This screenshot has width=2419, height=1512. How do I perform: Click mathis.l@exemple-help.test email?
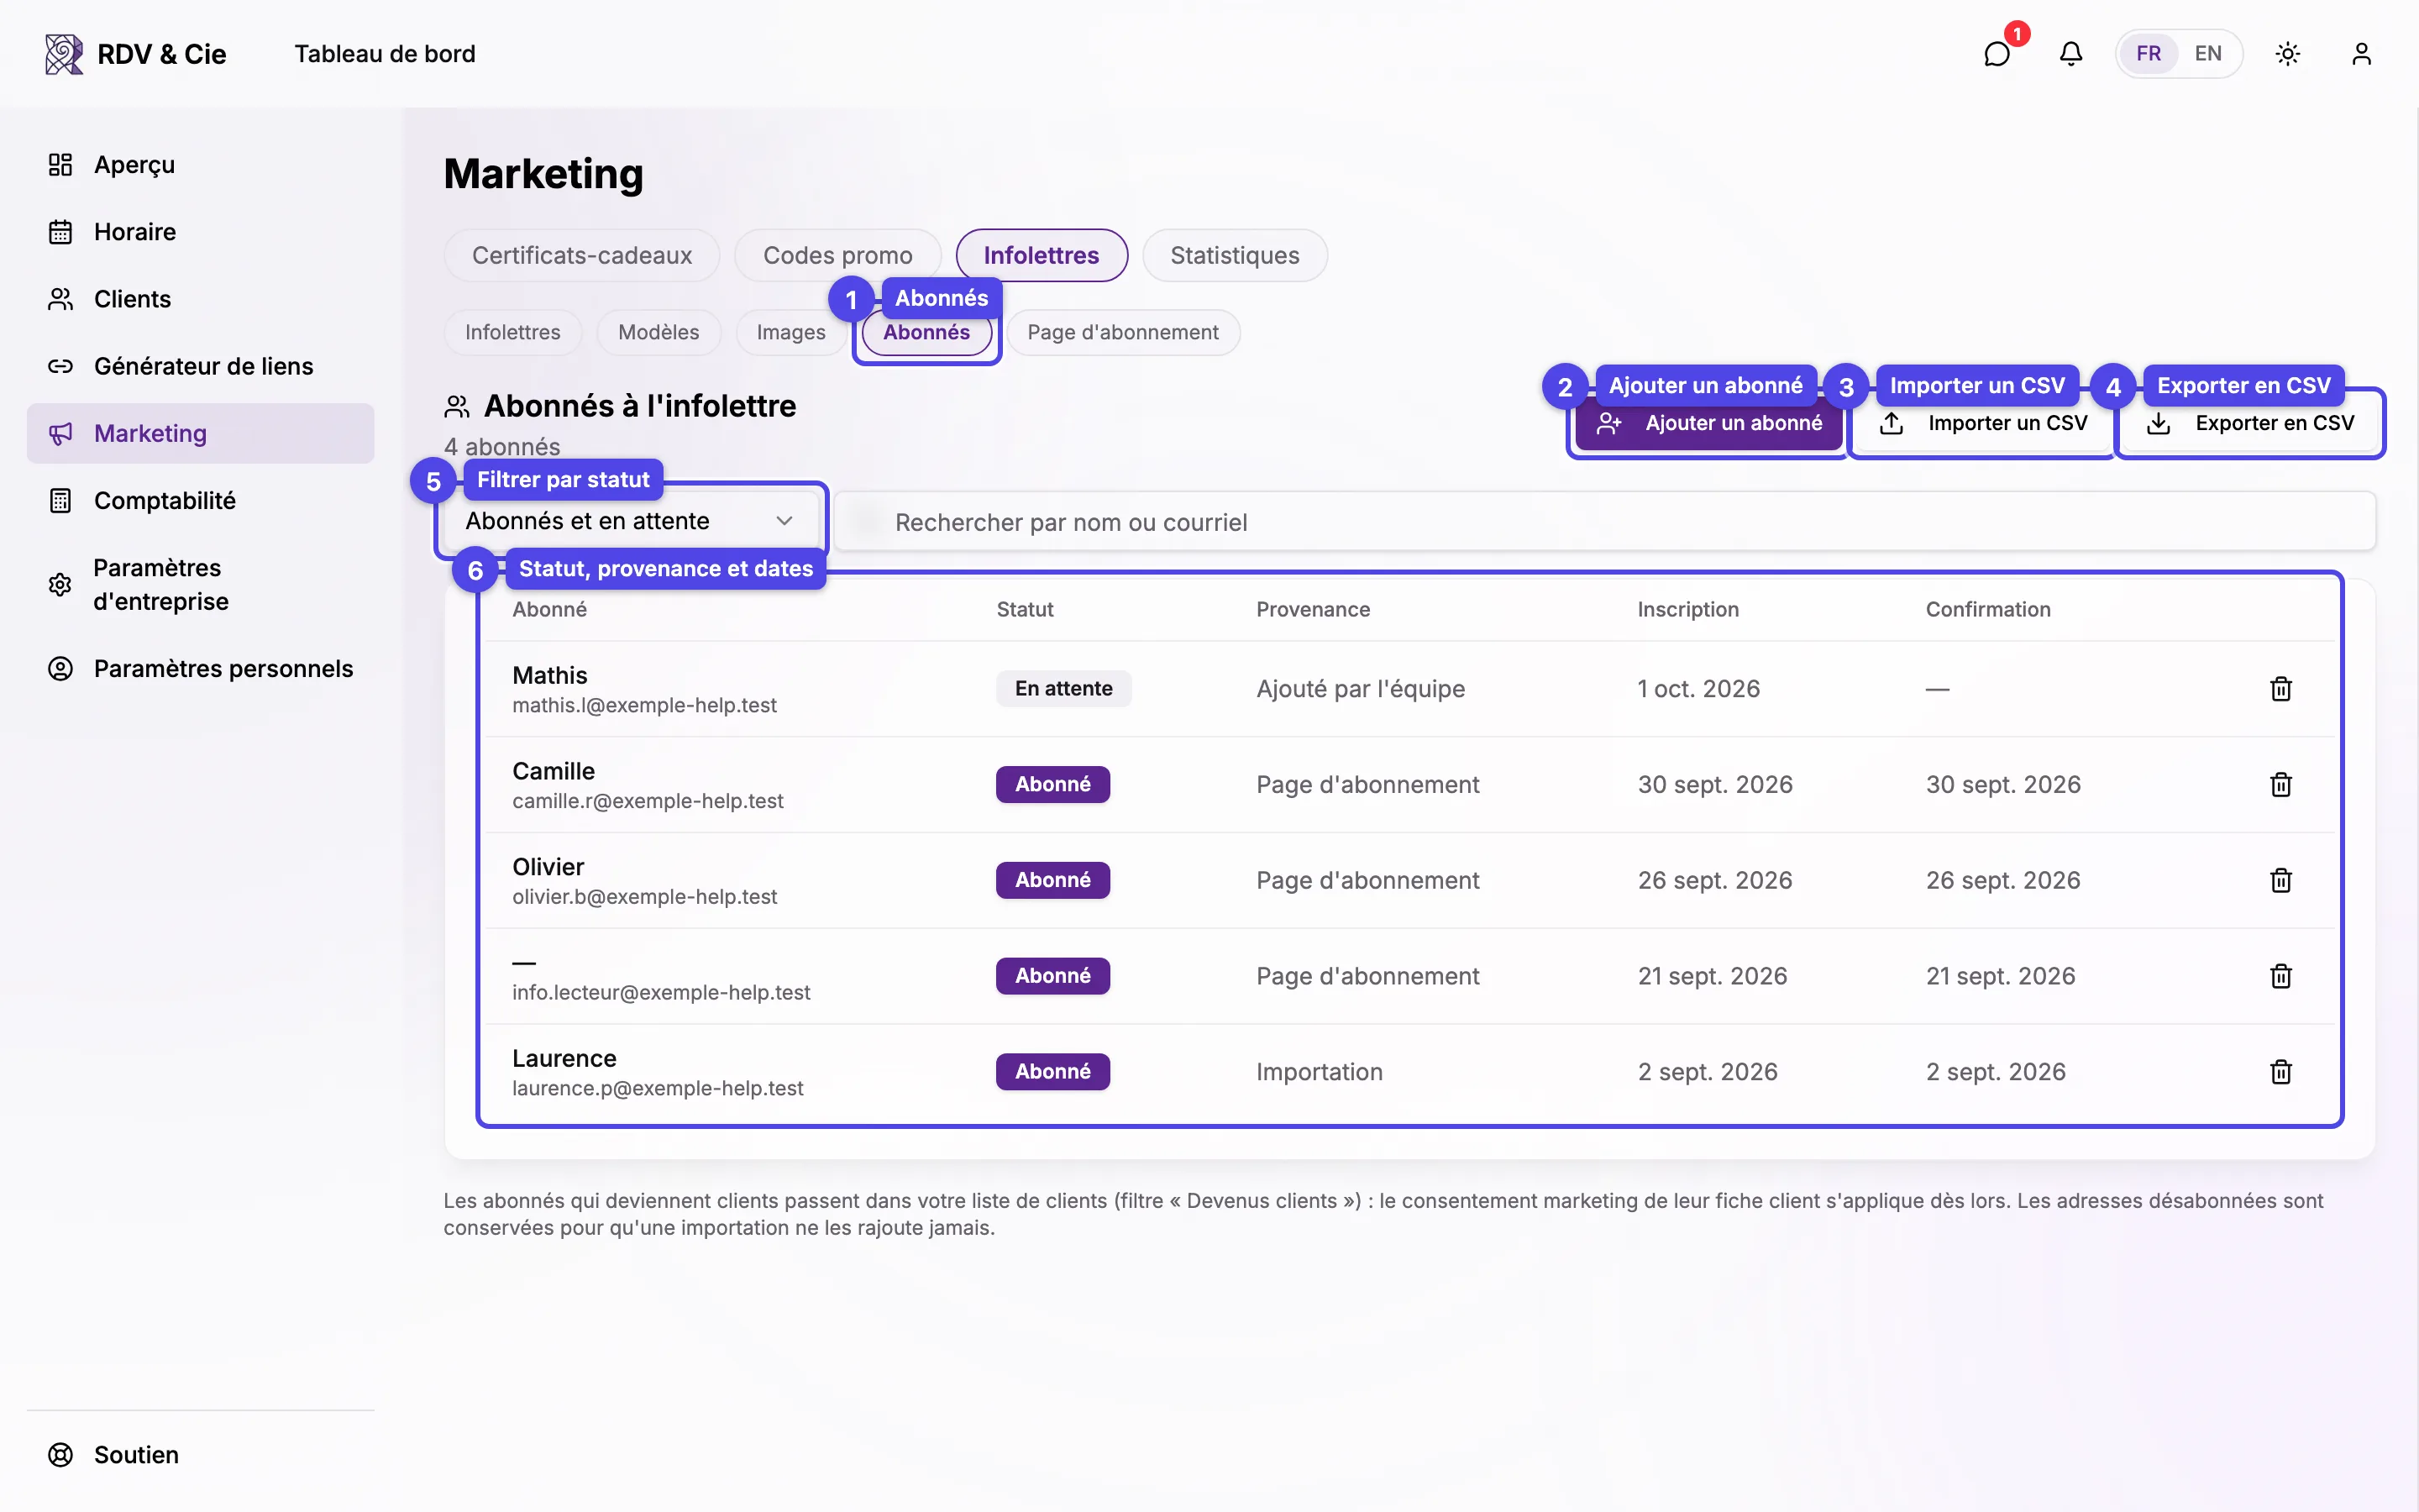pyautogui.click(x=645, y=705)
